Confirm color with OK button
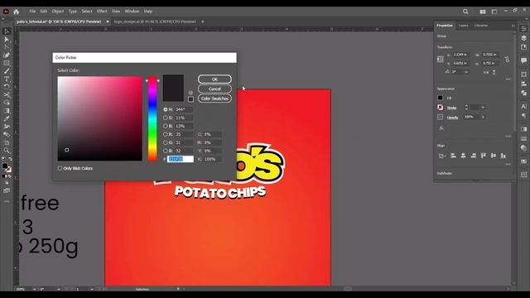The image size is (530, 298). click(214, 79)
